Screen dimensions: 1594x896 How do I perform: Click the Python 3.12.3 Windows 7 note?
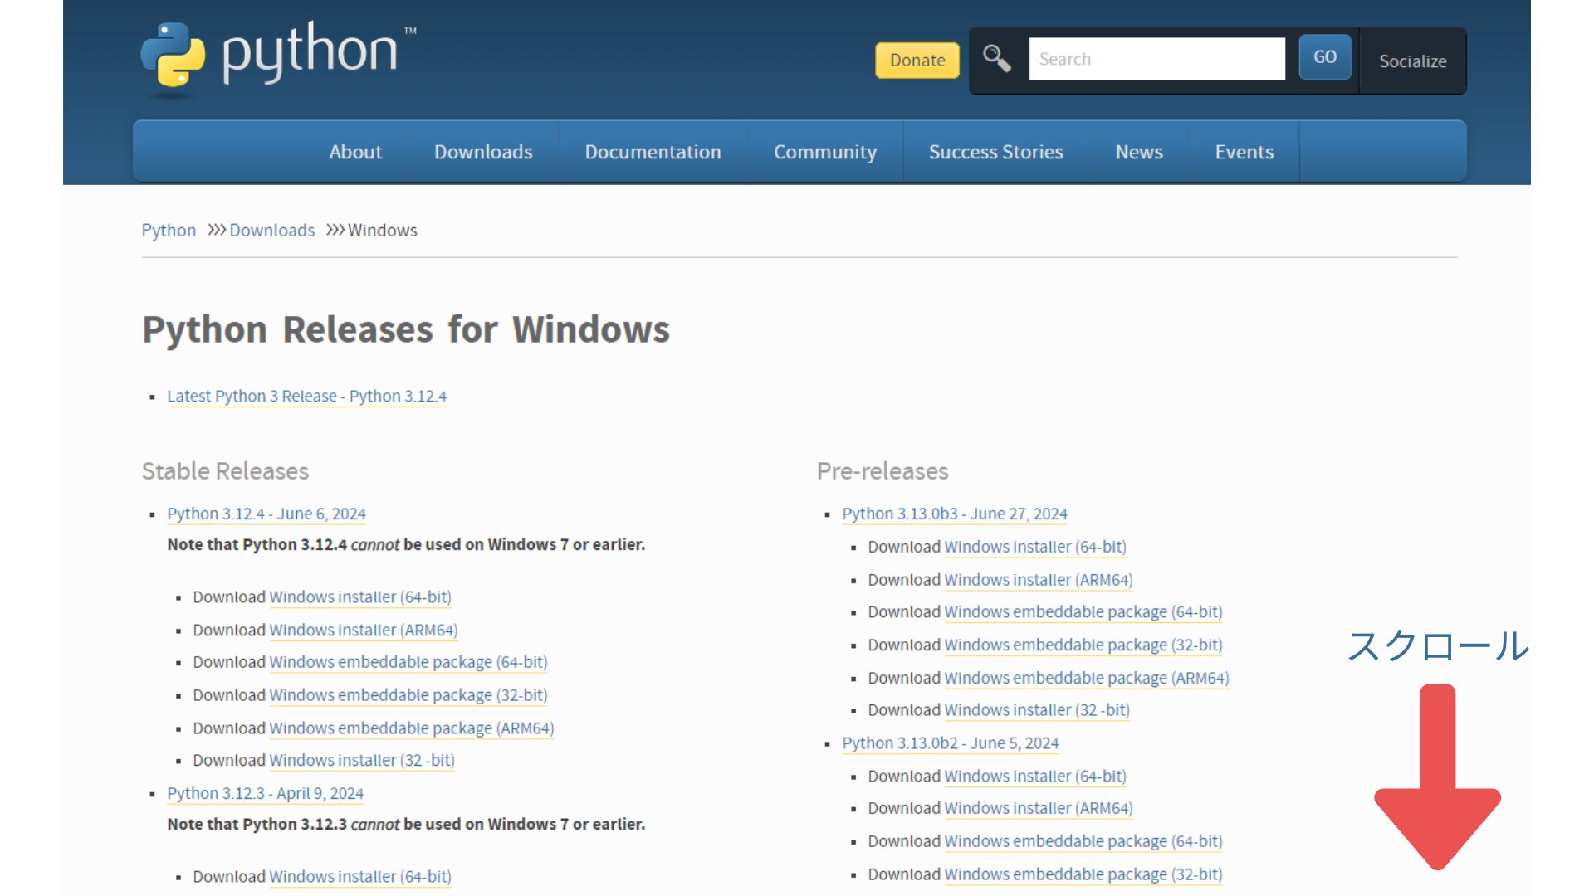(x=406, y=825)
